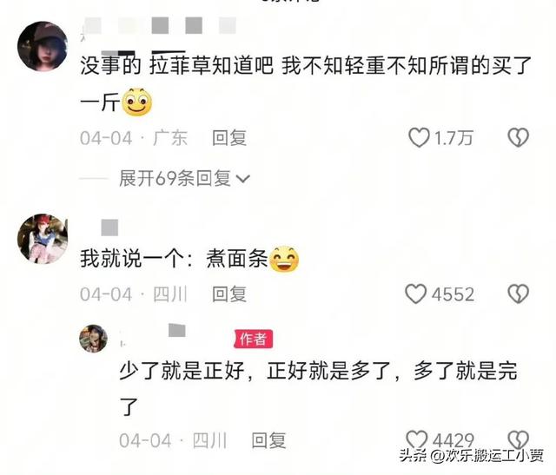Open the author's small avatar
This screenshot has width=556, height=475.
coord(93,339)
